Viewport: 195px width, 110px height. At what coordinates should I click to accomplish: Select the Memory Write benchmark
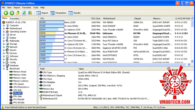20,75
